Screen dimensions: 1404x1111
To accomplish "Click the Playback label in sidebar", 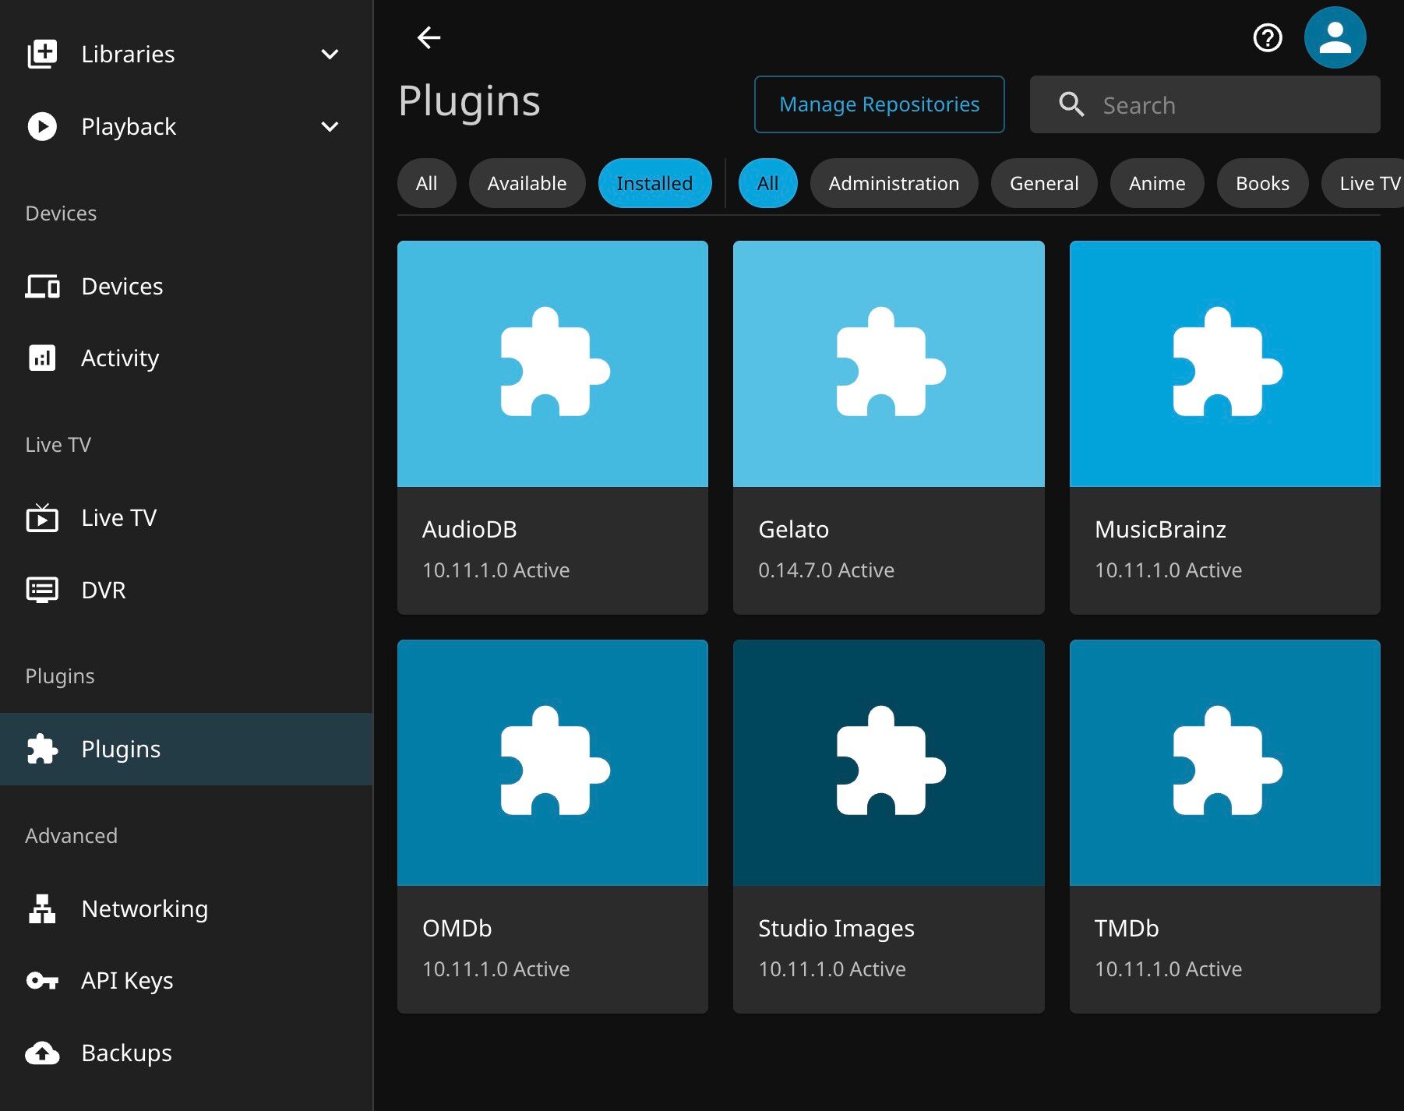I will [x=129, y=127].
